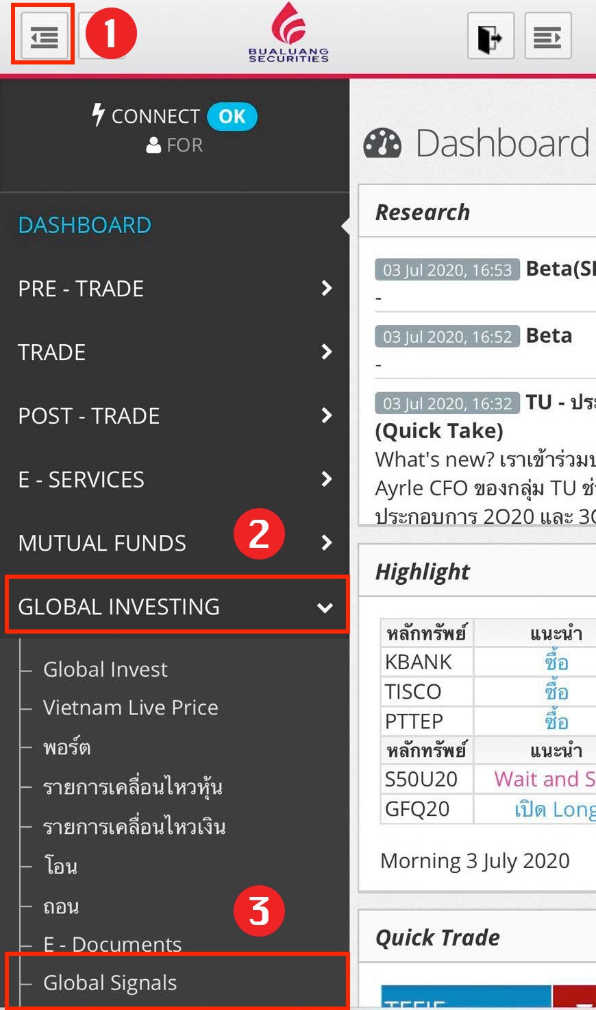Select the Global Invest submenu item

click(x=105, y=669)
